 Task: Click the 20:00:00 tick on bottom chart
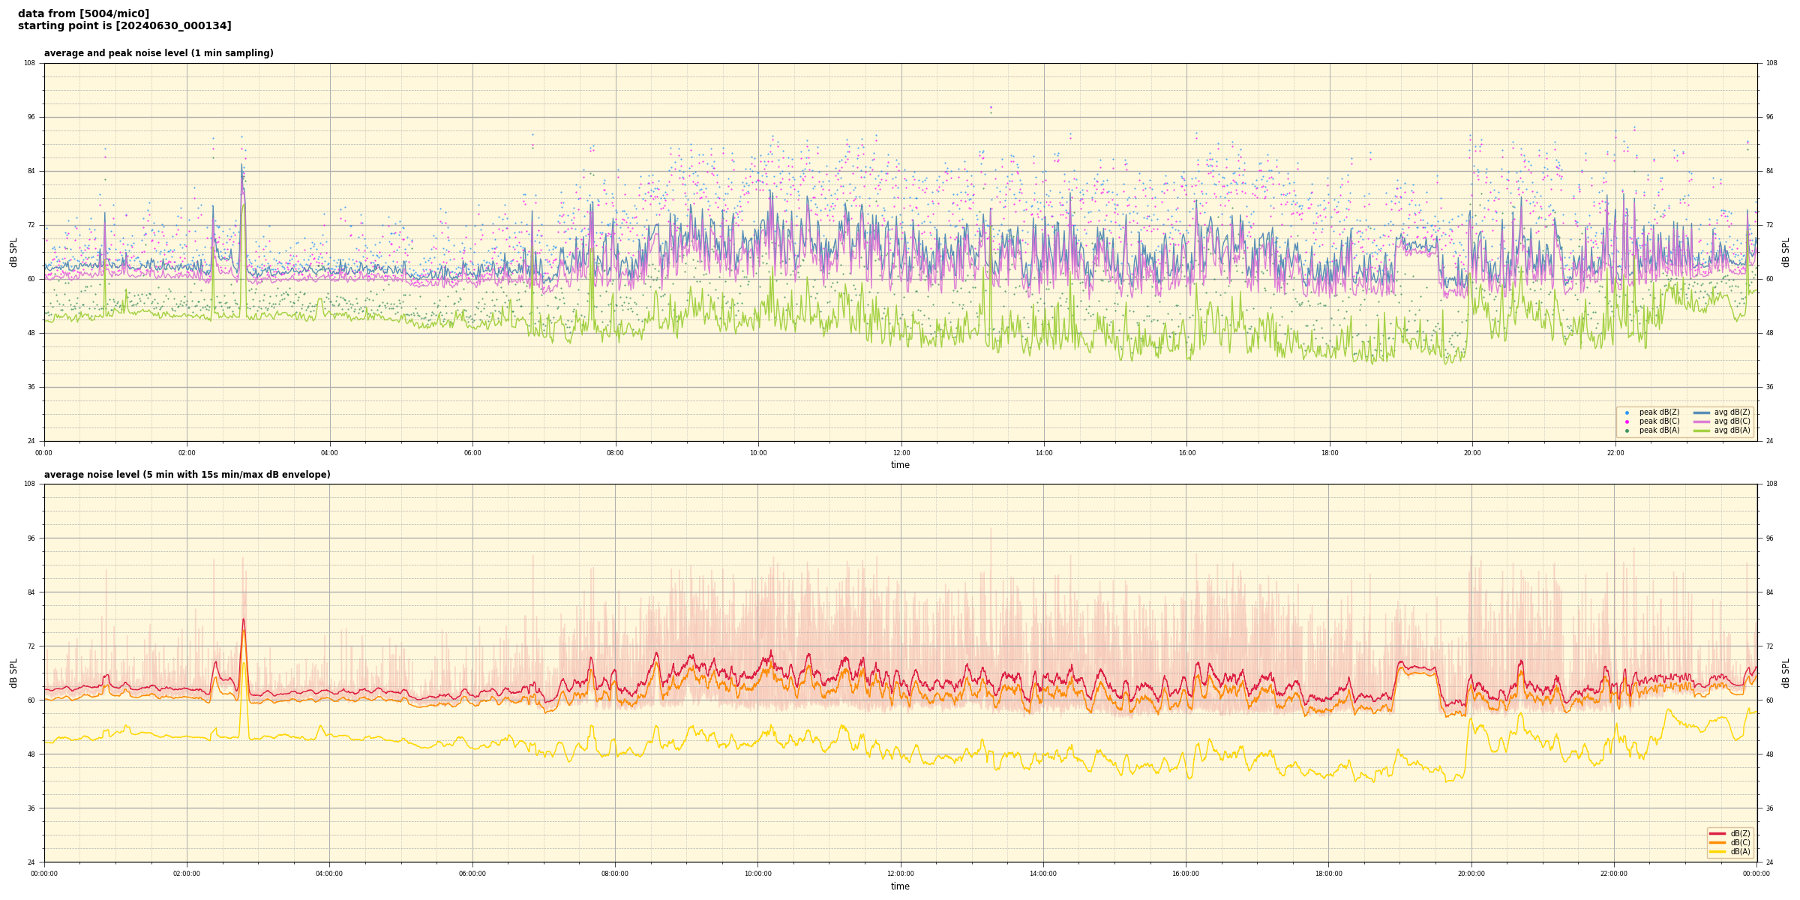tap(1471, 874)
